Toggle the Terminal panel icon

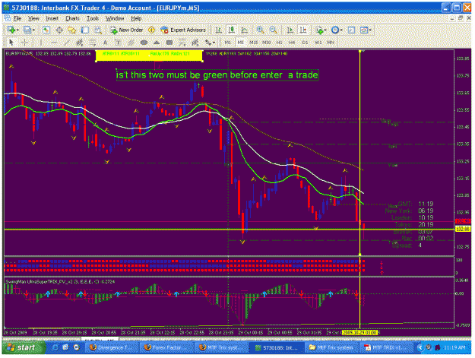[85, 30]
